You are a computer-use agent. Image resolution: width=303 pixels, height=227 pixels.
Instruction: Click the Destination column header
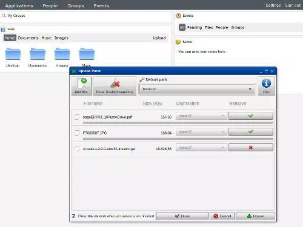187,104
